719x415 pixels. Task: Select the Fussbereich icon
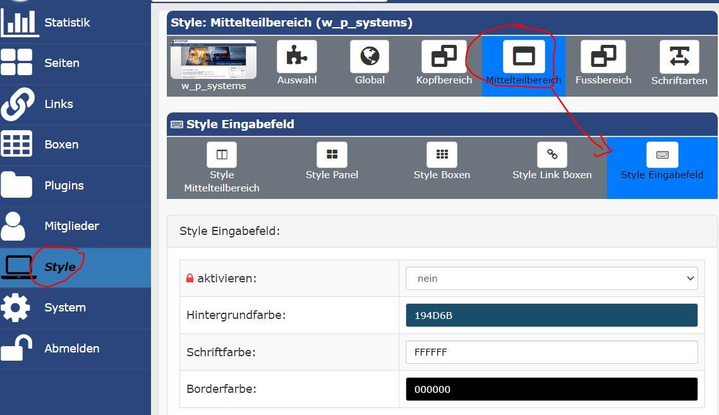pyautogui.click(x=603, y=57)
